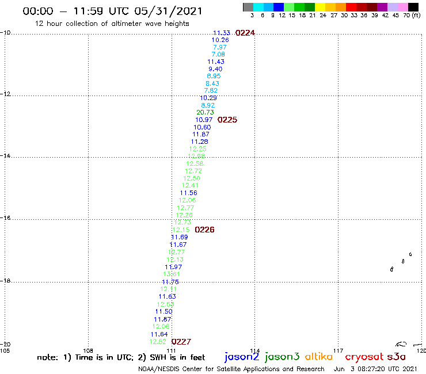Select the orange legend color swatch

coord(341,7)
